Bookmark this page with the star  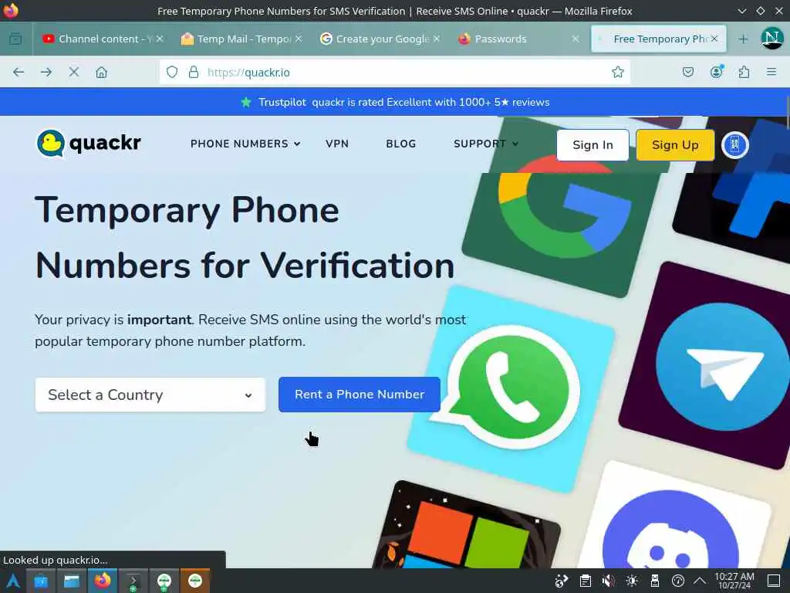coord(618,72)
